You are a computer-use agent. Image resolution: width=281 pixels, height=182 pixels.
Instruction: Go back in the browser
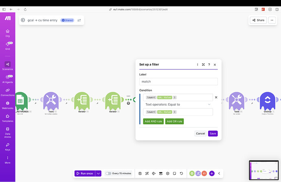point(11,9)
